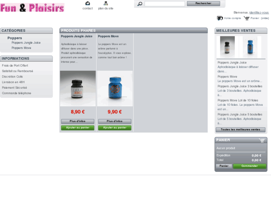Click the magnifying glass search icon

coord(140,4)
